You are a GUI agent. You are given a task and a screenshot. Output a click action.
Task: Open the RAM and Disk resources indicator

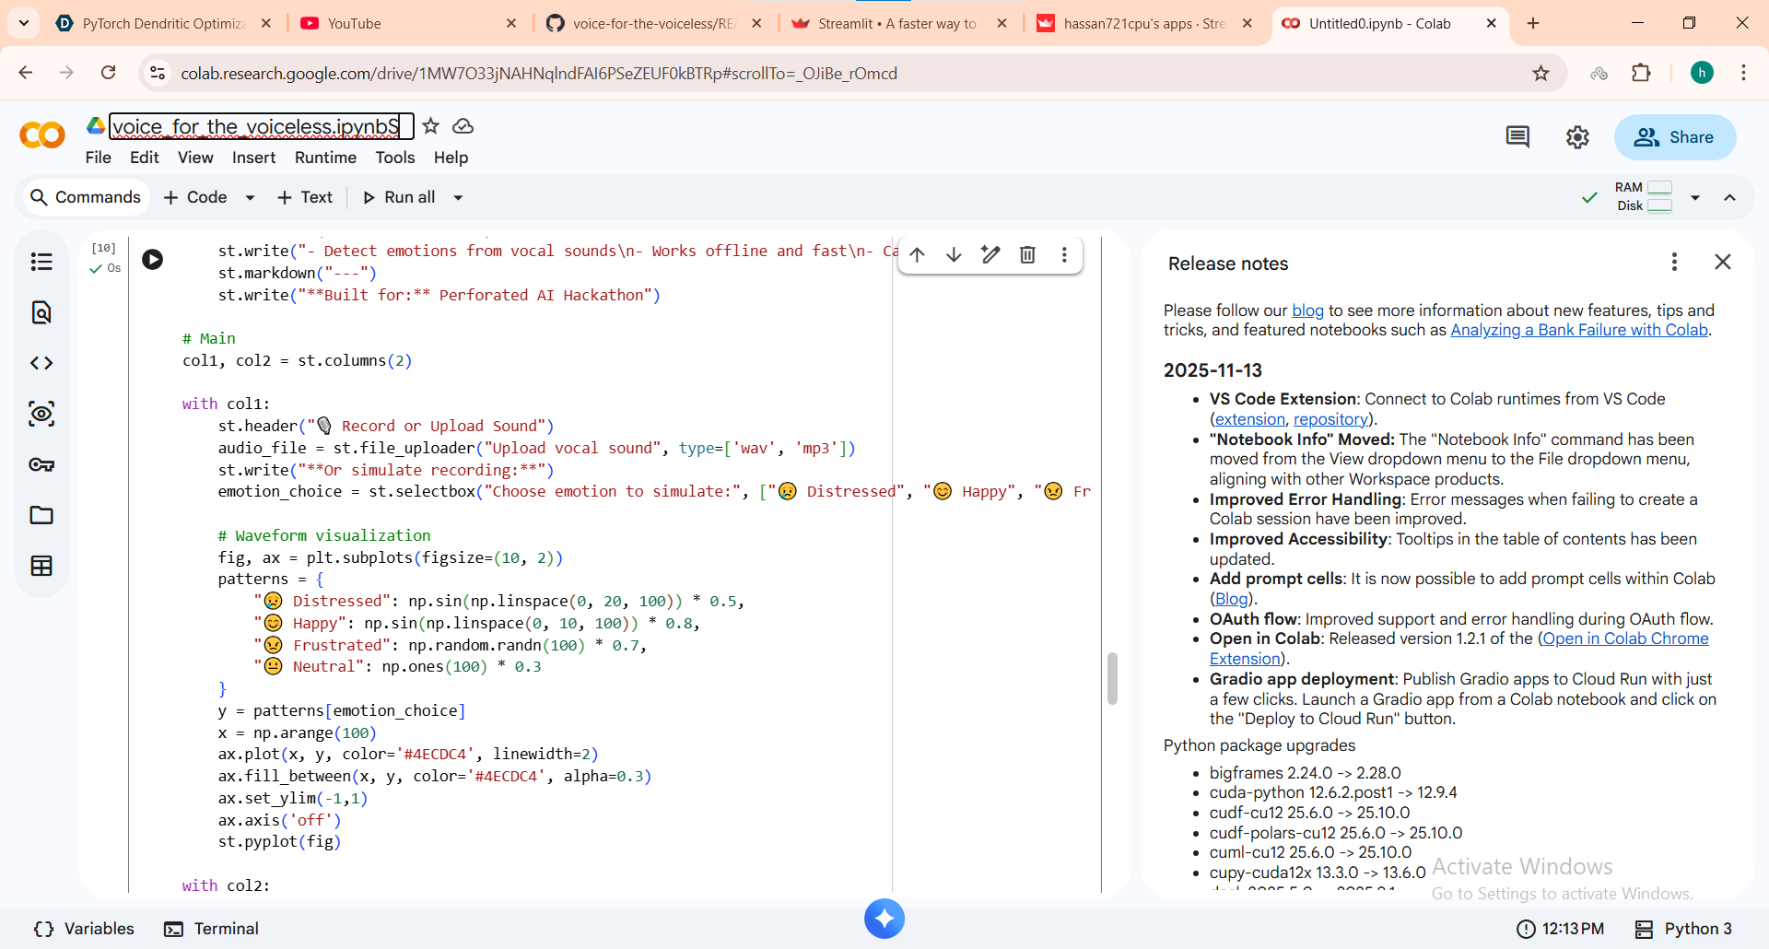point(1645,197)
